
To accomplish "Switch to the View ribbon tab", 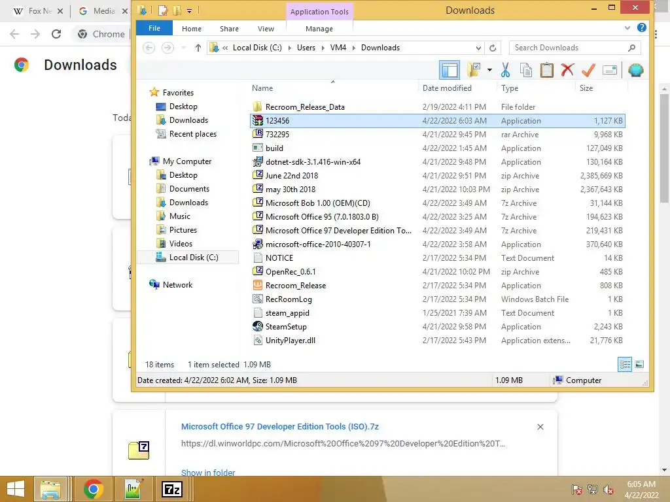I will click(266, 29).
